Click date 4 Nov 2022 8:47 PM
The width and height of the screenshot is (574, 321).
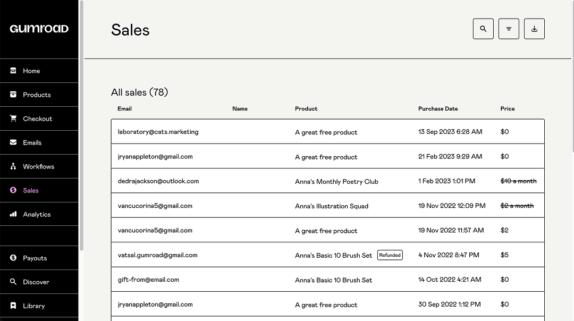[x=449, y=255]
